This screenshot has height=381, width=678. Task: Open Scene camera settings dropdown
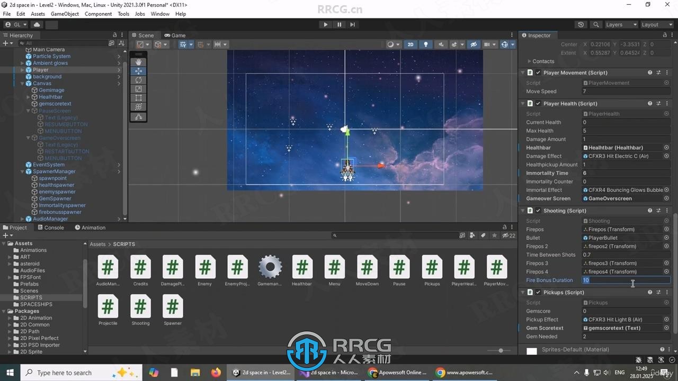pyautogui.click(x=490, y=44)
